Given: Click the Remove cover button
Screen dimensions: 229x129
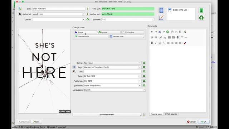Looking at the screenshot, I should (109, 32).
